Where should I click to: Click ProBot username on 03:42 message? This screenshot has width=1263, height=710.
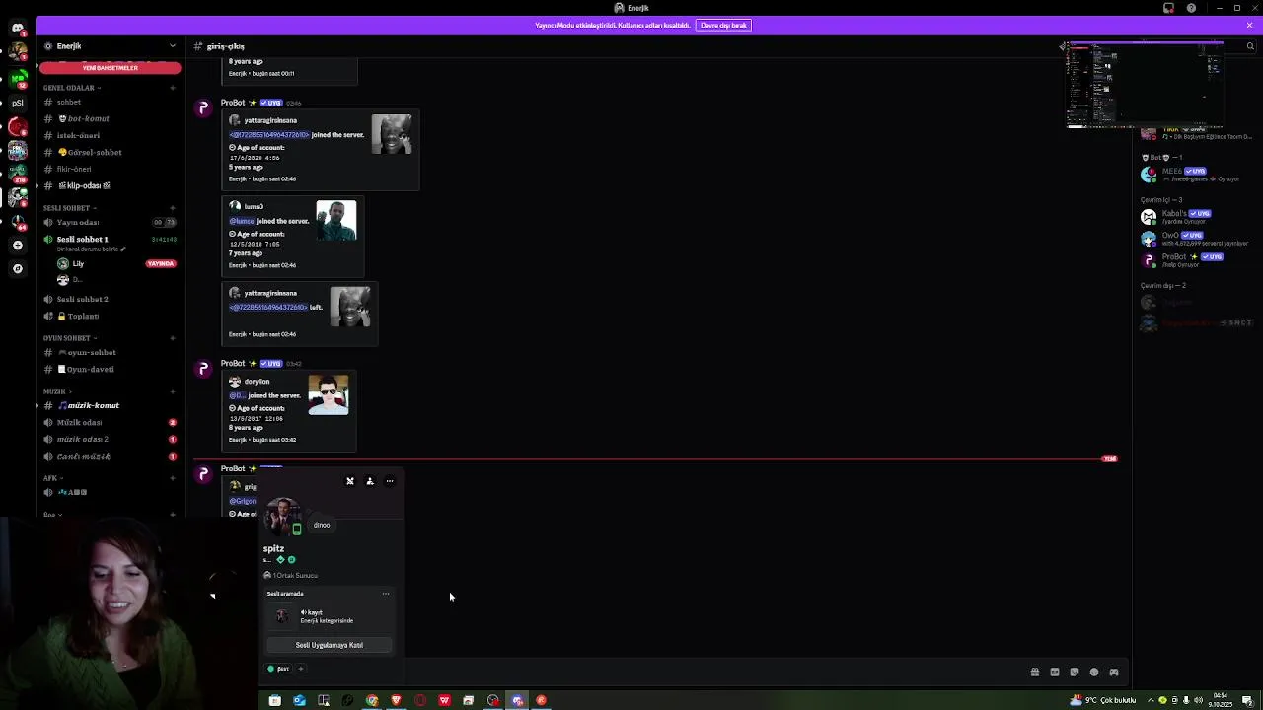(x=233, y=363)
